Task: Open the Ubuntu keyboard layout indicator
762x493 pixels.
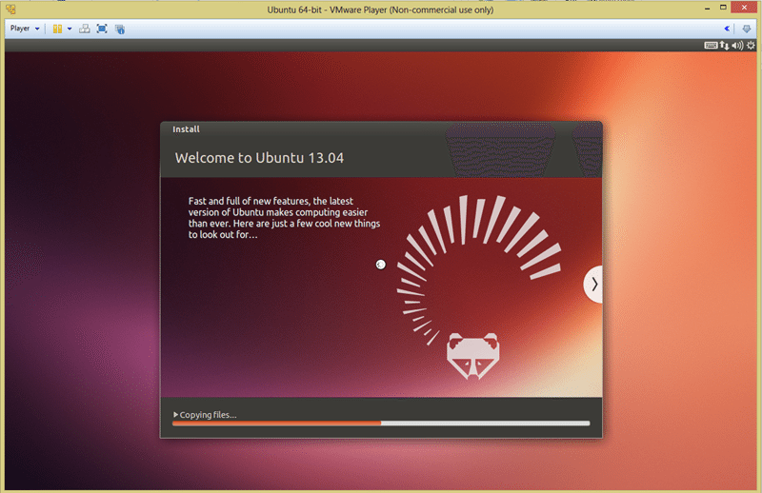Action: coord(711,46)
